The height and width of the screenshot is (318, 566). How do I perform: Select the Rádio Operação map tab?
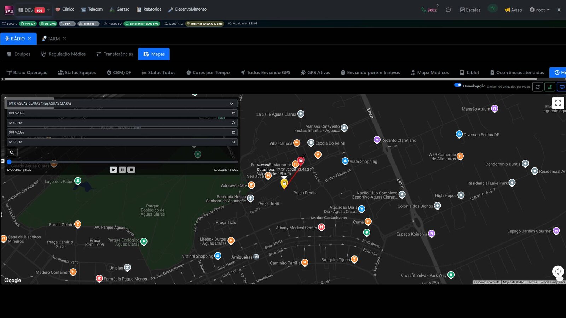click(x=27, y=72)
